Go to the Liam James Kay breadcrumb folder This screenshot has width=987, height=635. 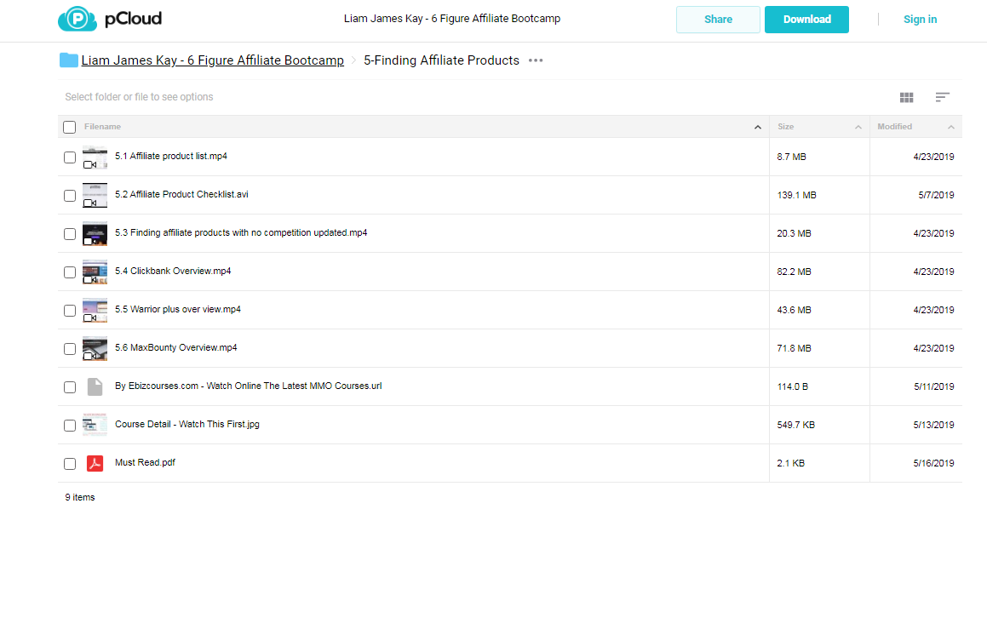click(x=213, y=60)
